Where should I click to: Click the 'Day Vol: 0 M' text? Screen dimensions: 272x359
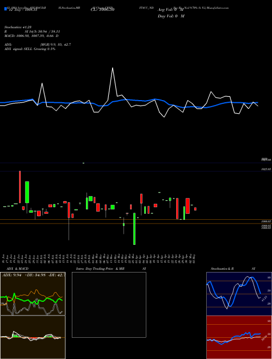(x=171, y=16)
